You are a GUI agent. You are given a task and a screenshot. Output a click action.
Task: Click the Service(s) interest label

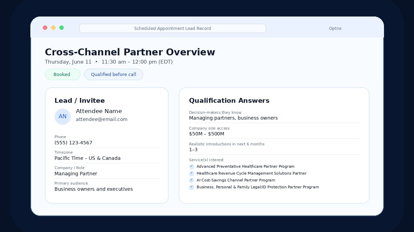[x=206, y=160]
